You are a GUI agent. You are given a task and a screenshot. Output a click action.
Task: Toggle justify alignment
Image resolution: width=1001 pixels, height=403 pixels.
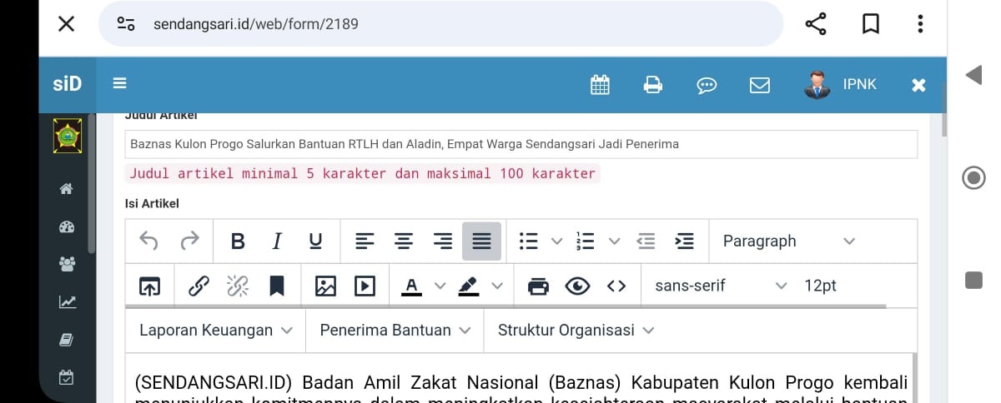[x=481, y=241]
